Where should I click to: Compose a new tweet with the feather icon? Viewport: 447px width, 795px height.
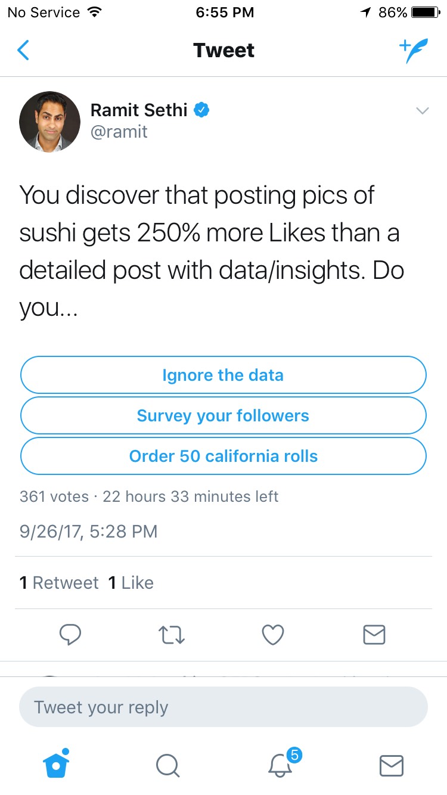click(x=414, y=51)
